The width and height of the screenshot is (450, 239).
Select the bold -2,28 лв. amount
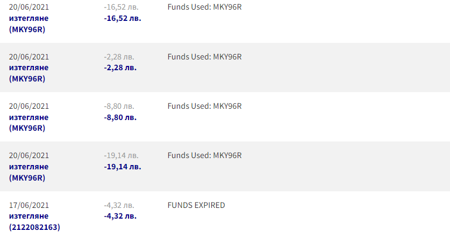click(120, 68)
